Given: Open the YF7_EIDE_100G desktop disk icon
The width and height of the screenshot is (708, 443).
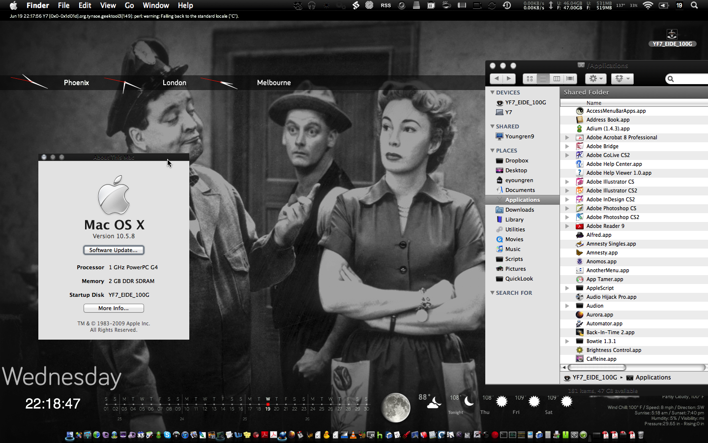Looking at the screenshot, I should tap(672, 37).
